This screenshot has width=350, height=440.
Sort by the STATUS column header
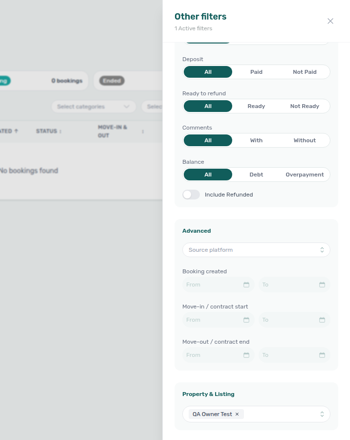tap(48, 131)
